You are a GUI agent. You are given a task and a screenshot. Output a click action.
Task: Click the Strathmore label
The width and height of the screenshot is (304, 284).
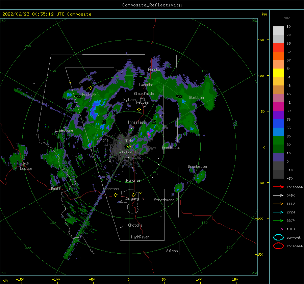[164, 200]
